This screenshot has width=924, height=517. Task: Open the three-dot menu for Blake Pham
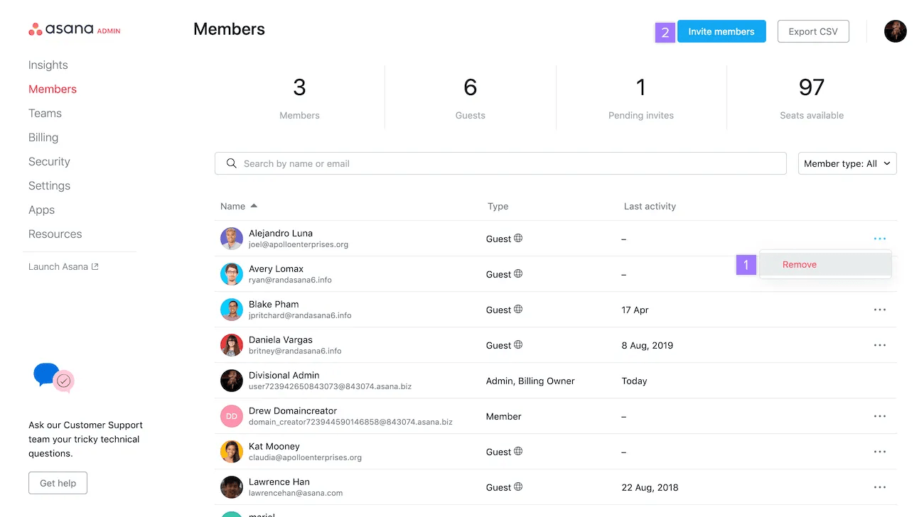point(880,310)
